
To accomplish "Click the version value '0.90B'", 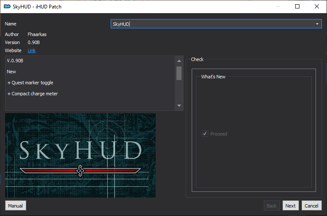I will point(34,42).
